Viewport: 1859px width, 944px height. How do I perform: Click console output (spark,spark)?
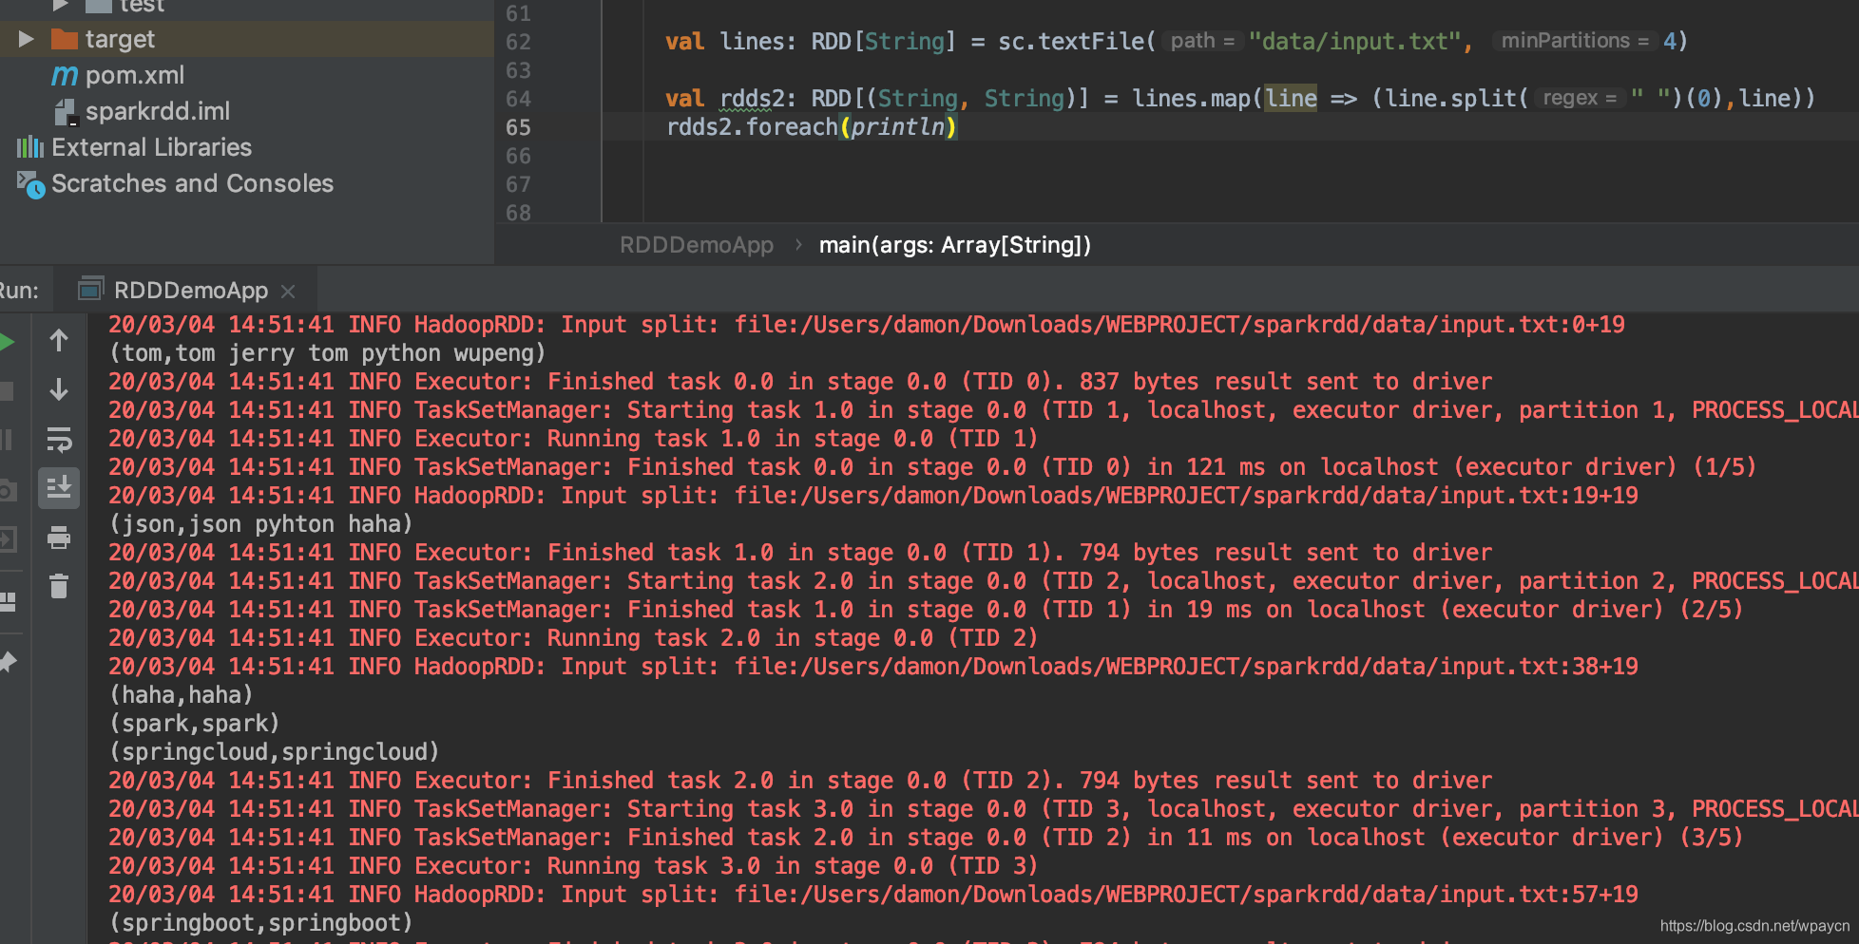[194, 724]
